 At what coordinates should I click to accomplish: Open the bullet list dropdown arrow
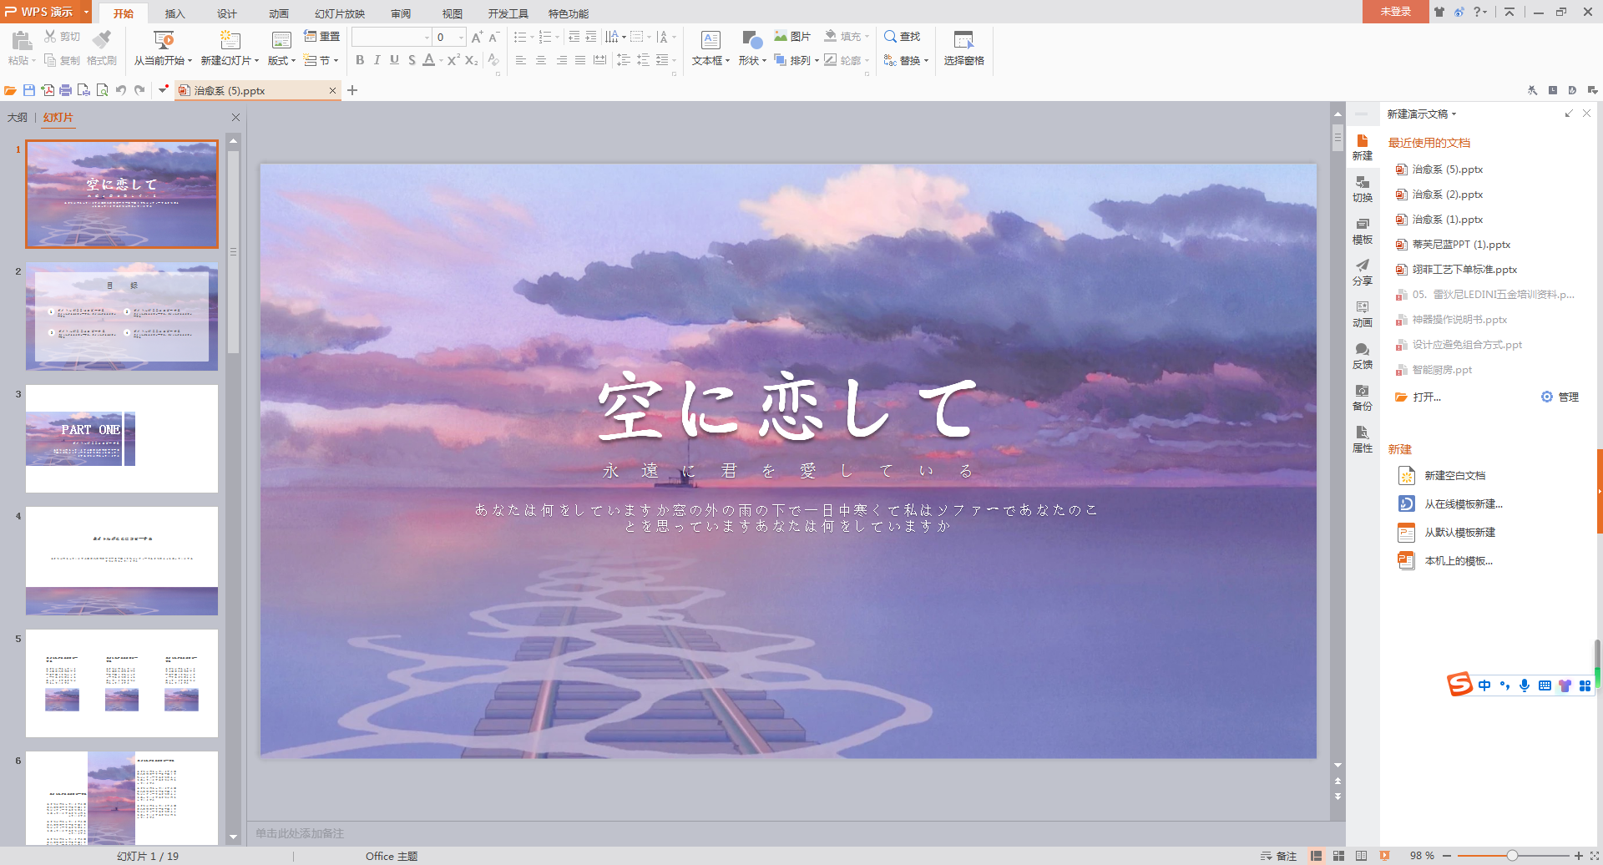(532, 38)
